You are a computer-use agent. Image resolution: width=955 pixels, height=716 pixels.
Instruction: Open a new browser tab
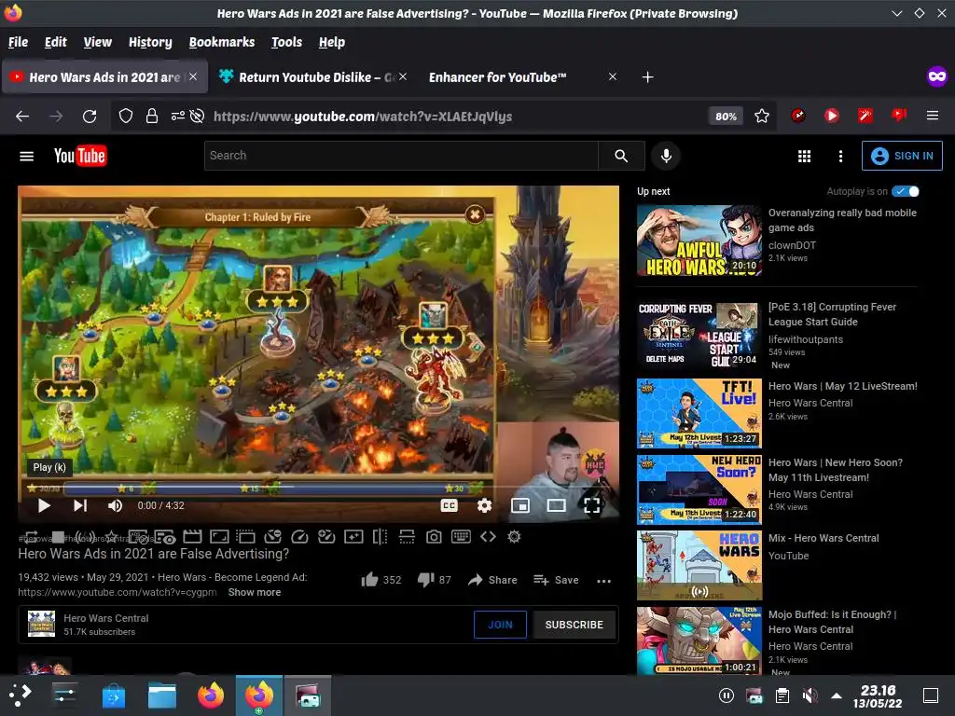(x=647, y=77)
